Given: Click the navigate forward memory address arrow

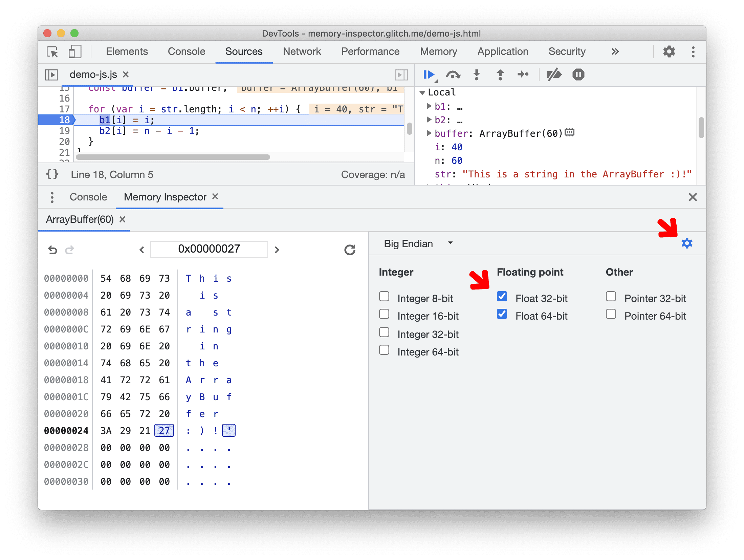Looking at the screenshot, I should pyautogui.click(x=277, y=249).
